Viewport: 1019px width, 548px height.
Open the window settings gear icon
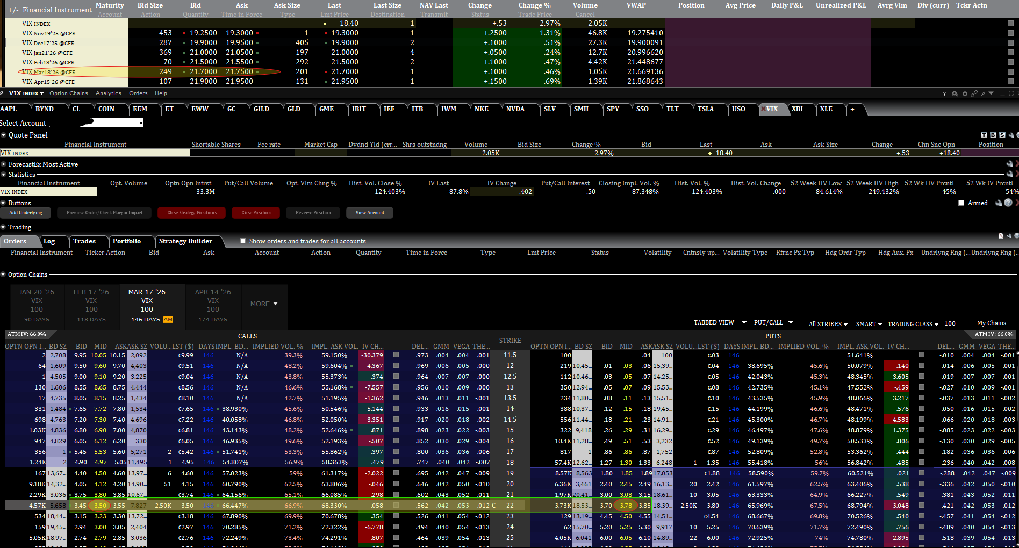pos(965,93)
